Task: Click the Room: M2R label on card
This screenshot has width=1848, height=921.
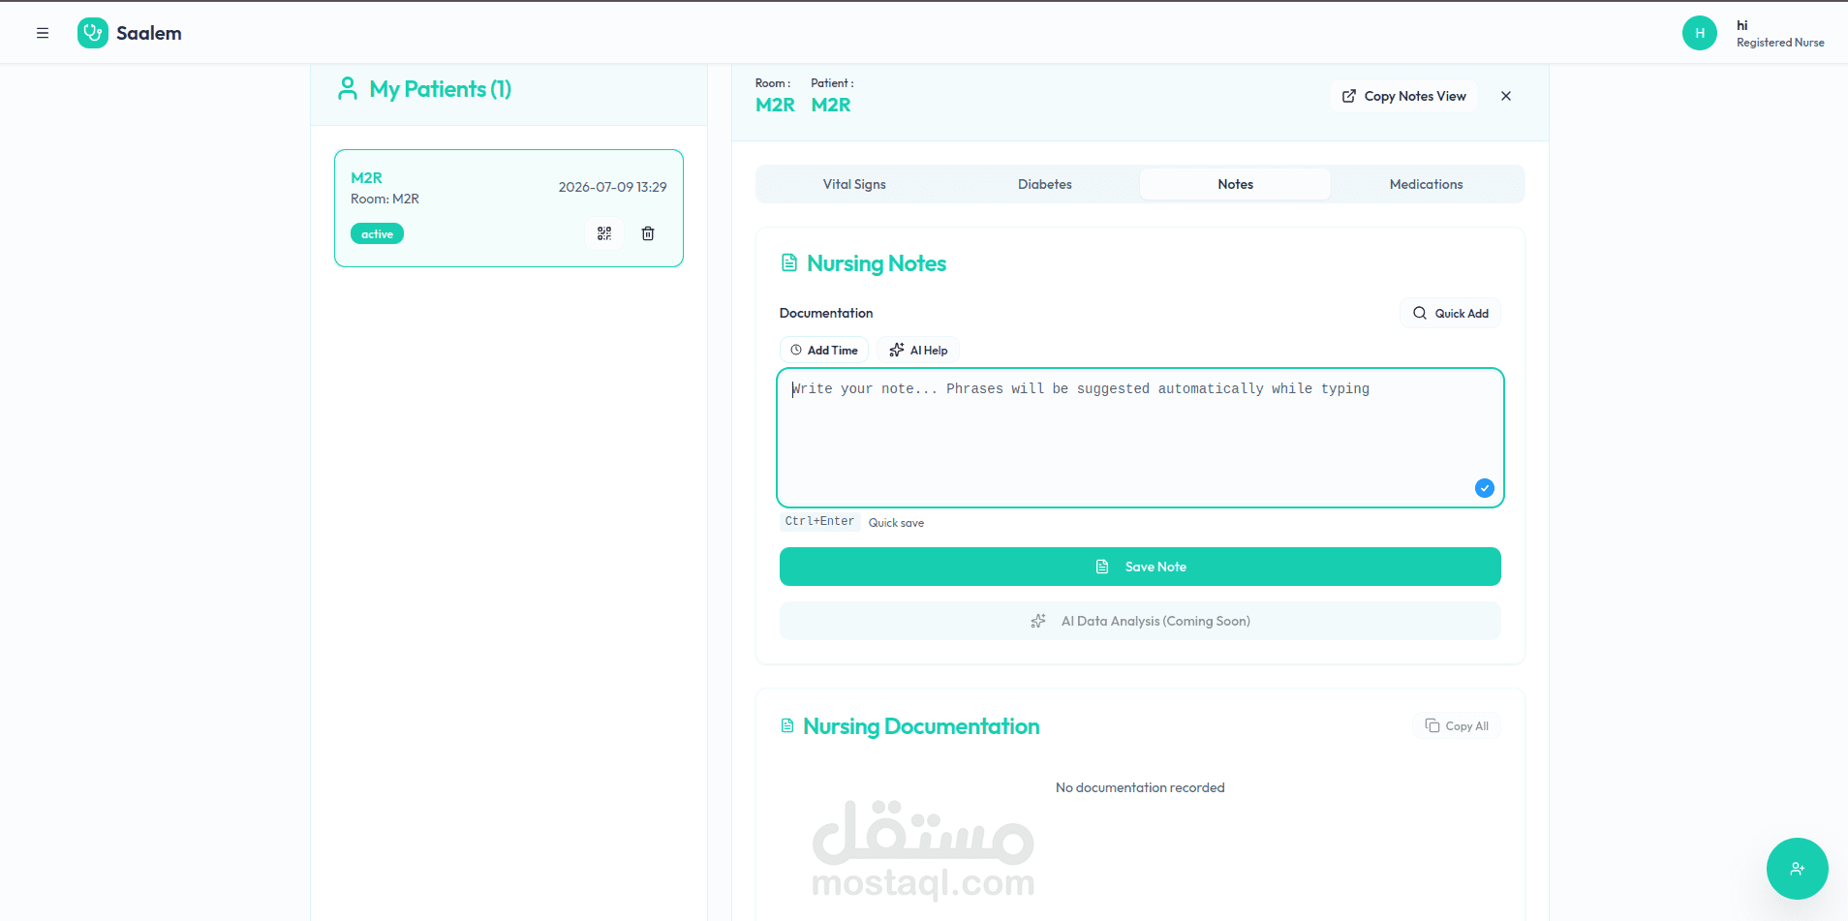Action: click(x=385, y=199)
